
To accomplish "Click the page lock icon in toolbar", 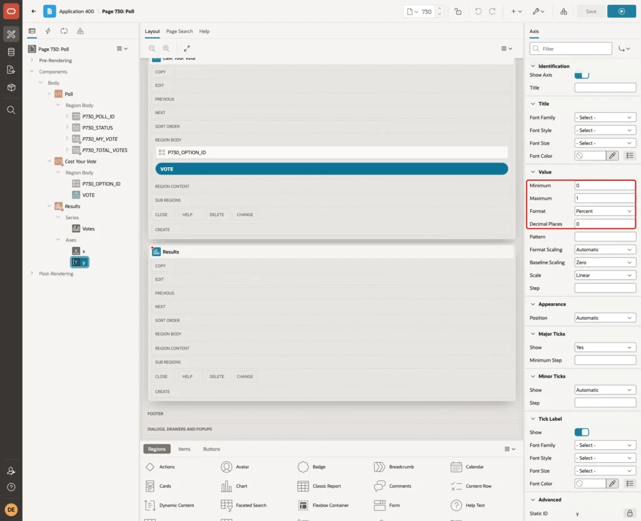I will pos(458,11).
